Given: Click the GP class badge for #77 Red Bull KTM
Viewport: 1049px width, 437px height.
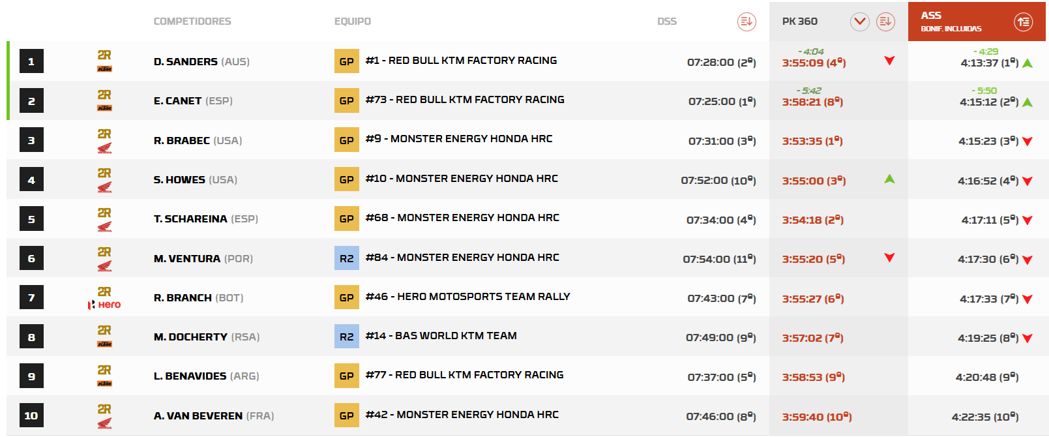Looking at the screenshot, I should [347, 376].
